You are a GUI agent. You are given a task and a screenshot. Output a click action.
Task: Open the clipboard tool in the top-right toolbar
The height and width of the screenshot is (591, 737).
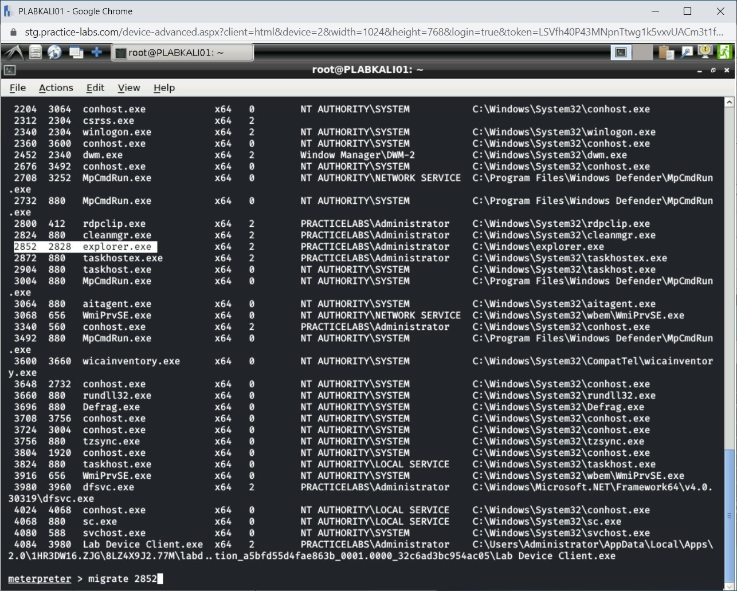(665, 52)
